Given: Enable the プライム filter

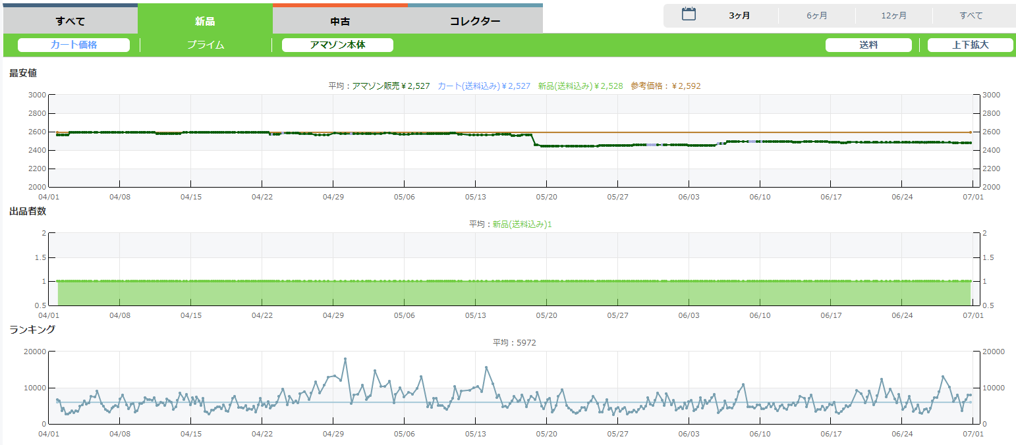Looking at the screenshot, I should (x=206, y=45).
